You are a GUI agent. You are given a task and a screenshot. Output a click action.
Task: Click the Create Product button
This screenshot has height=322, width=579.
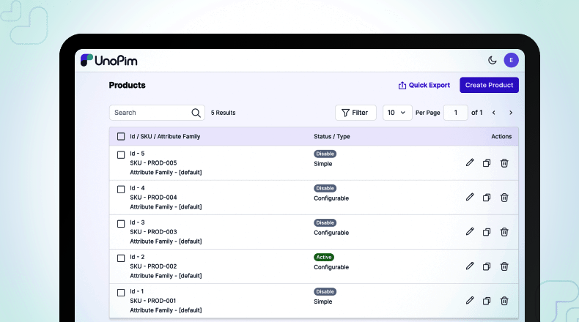[489, 85]
